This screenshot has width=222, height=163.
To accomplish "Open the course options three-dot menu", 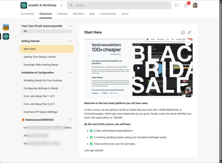I will 70,26.
